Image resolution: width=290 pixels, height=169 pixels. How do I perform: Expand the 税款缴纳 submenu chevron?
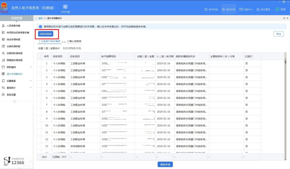tap(31, 67)
